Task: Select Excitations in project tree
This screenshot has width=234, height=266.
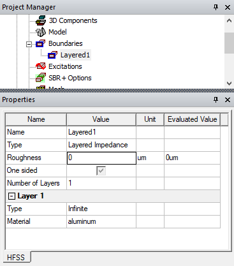Action: (65, 66)
